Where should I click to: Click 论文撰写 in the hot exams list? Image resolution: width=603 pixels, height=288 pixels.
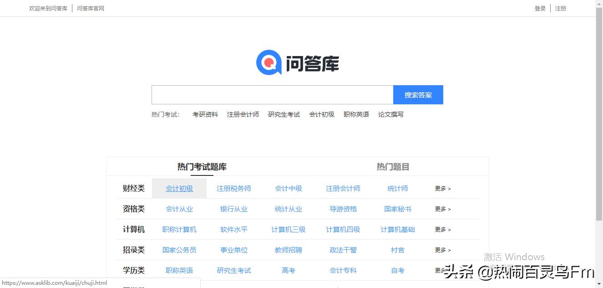click(x=390, y=114)
